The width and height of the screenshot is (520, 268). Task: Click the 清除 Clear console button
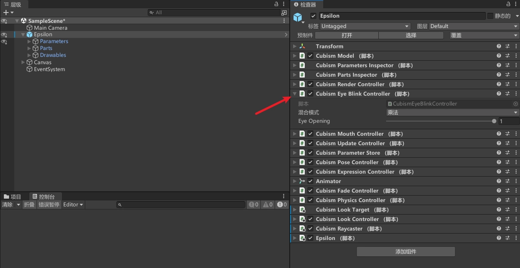point(7,205)
